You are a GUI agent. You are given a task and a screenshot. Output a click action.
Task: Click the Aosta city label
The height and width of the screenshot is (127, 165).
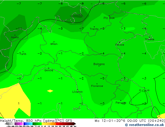click(x=15, y=37)
